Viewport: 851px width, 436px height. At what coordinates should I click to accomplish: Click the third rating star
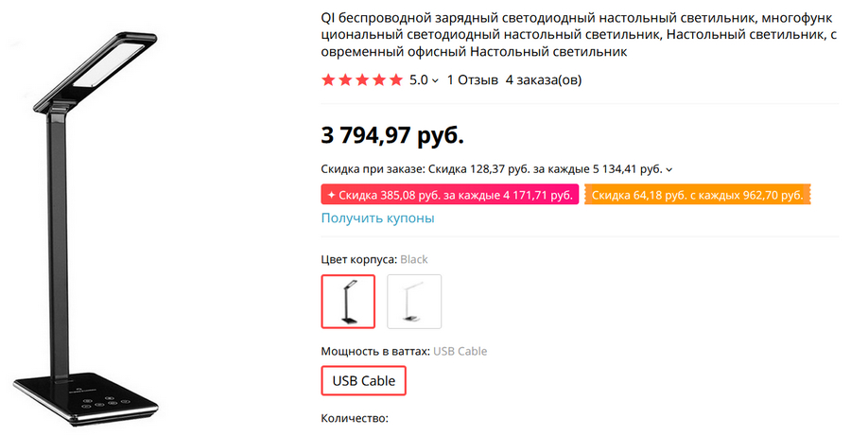coord(362,80)
